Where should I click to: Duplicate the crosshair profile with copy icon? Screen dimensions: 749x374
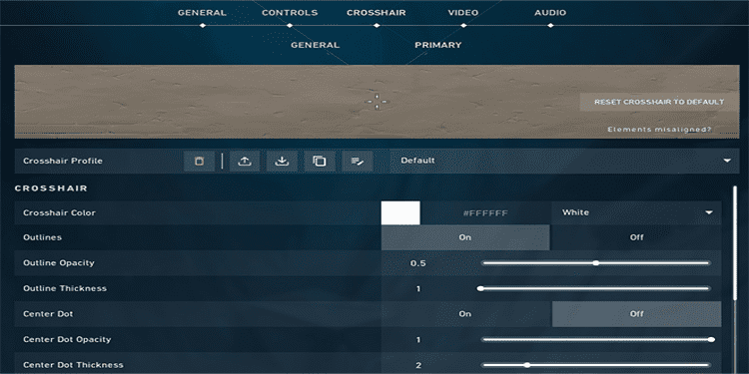[320, 161]
